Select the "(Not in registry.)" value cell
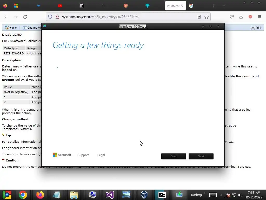266x200 pixels. (16, 92)
